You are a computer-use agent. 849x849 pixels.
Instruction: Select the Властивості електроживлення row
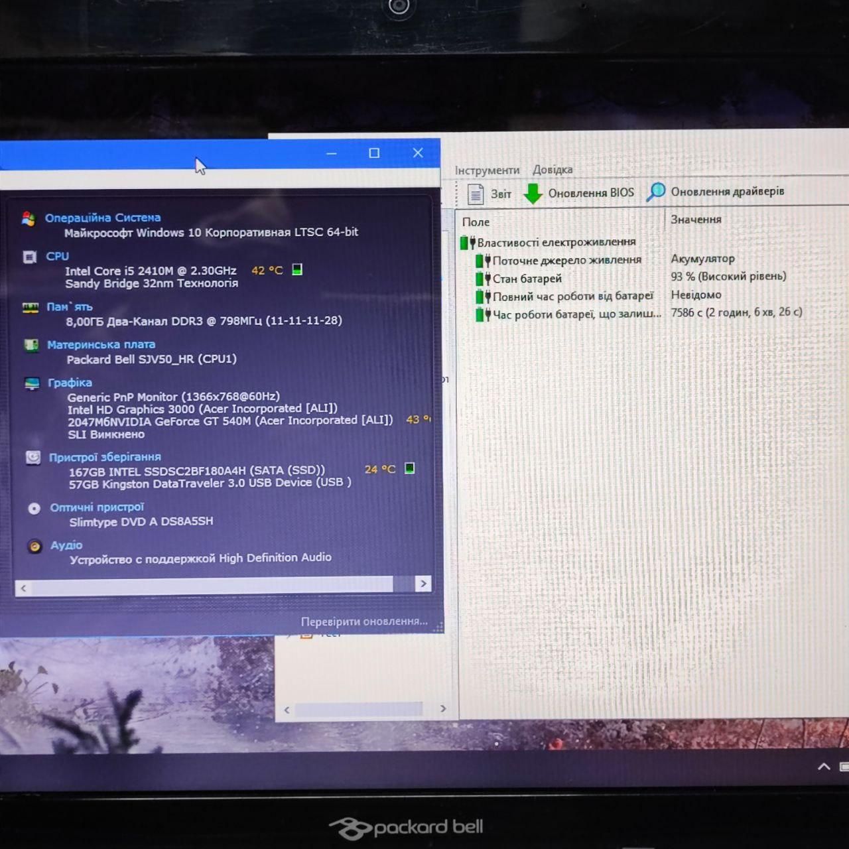pyautogui.click(x=548, y=243)
